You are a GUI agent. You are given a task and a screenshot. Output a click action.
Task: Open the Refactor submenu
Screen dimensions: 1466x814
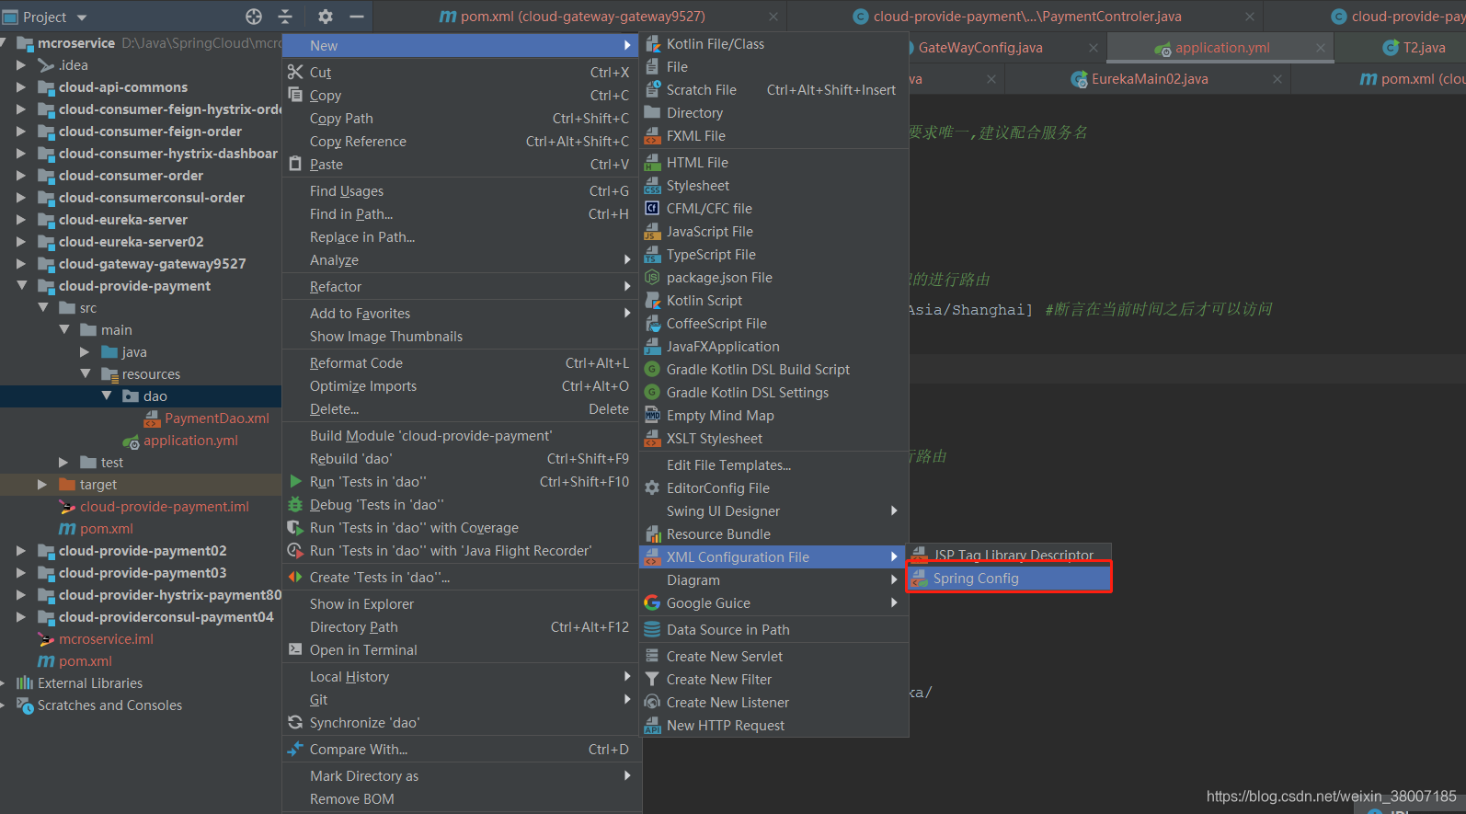[x=462, y=286]
